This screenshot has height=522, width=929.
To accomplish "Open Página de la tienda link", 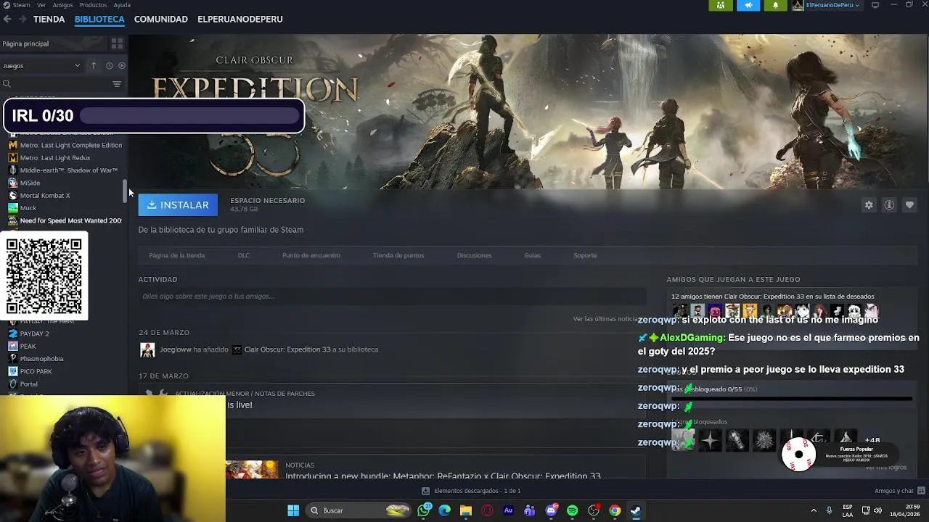I will point(176,255).
